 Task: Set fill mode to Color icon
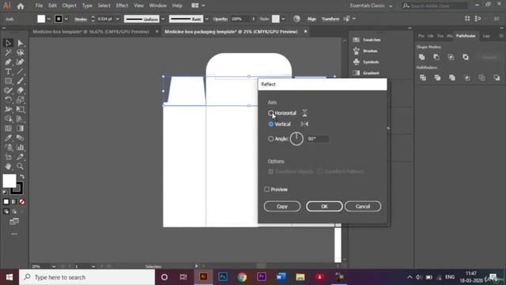(6, 202)
